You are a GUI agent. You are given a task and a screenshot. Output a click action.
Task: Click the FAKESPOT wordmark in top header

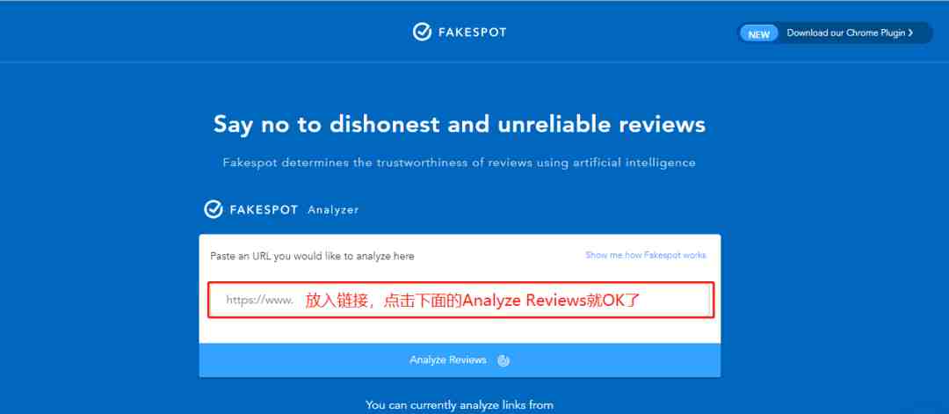tap(472, 33)
